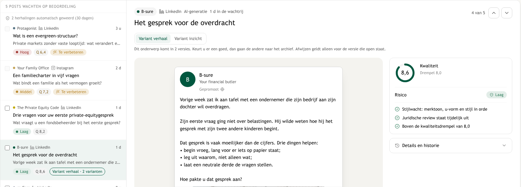The height and width of the screenshot is (187, 521).
Task: Click the shield icon beside automatic repetitions notice
Action: [7, 18]
